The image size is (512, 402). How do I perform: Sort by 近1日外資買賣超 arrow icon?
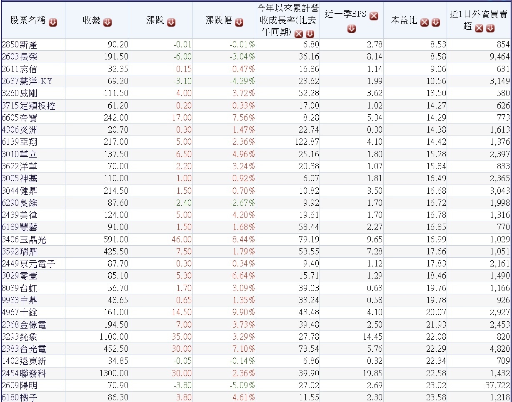490,28
